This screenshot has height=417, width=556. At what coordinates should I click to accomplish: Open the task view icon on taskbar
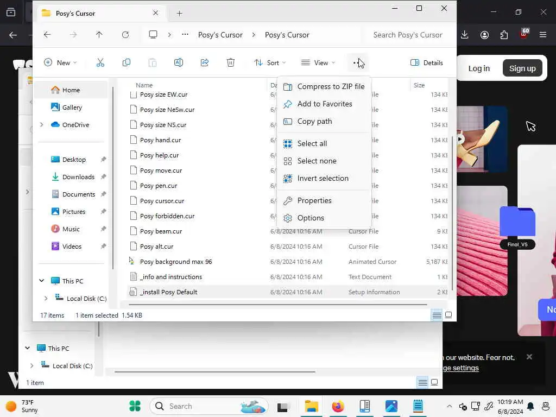coord(282,407)
